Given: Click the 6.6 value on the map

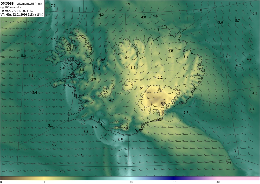Looking at the screenshot, I should pos(94,127).
